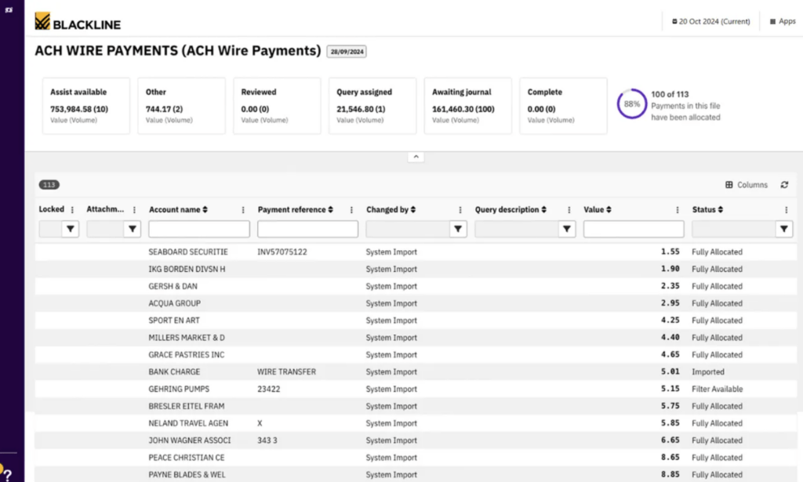Image resolution: width=803 pixels, height=482 pixels.
Task: Select the Assist available summary card
Action: [86, 106]
